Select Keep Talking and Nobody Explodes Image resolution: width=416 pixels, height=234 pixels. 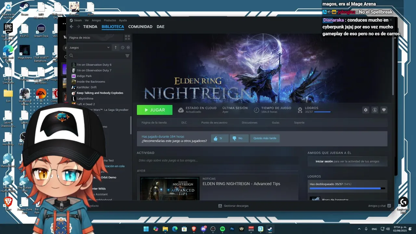(x=99, y=93)
